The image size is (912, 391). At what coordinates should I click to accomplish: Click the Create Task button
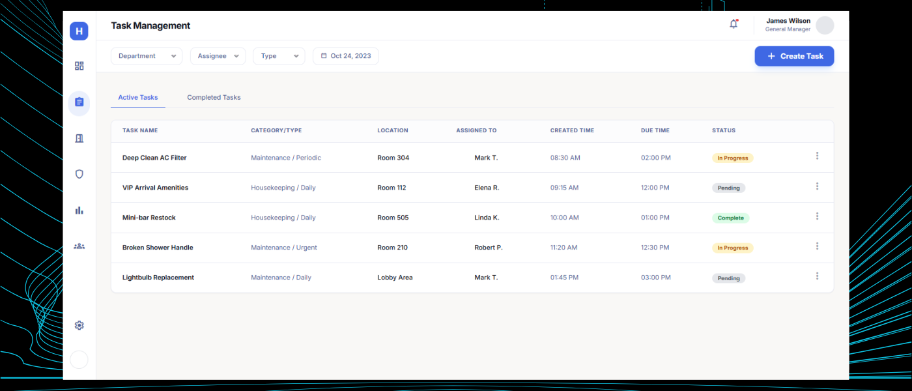794,56
